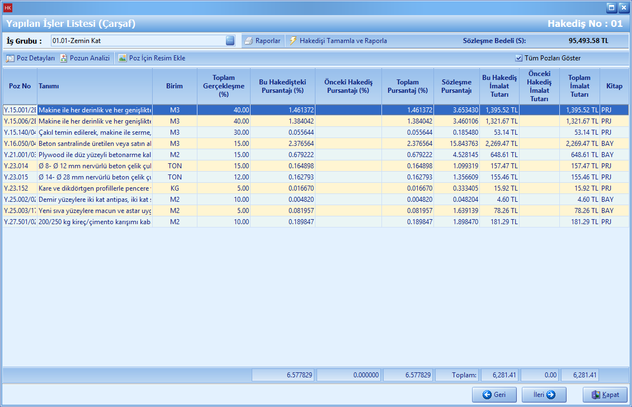Toggle the Tüm Pozları Göster checkbox
Image resolution: width=632 pixels, height=407 pixels.
point(519,58)
